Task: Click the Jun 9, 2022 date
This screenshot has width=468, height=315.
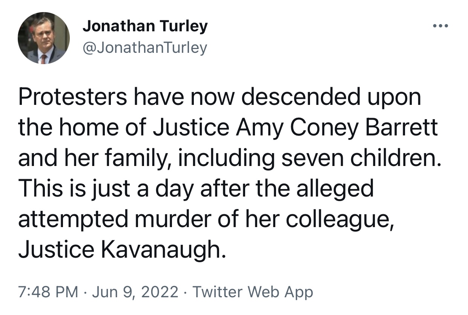Action: tap(135, 292)
